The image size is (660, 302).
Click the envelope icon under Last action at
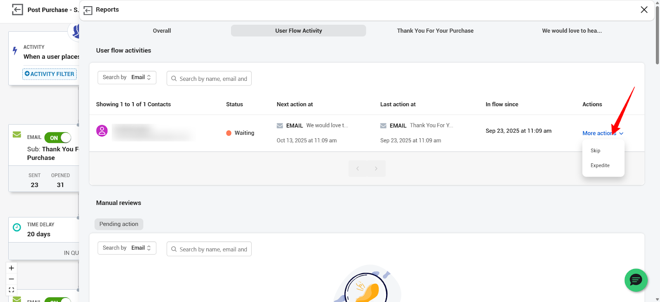[383, 126]
